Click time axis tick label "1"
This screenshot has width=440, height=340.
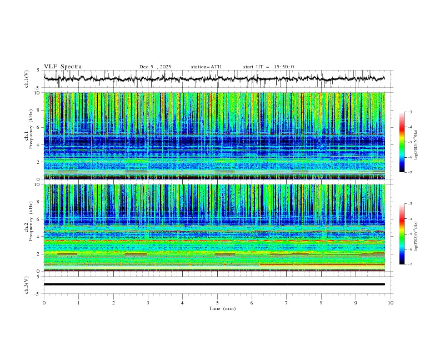pos(78,303)
